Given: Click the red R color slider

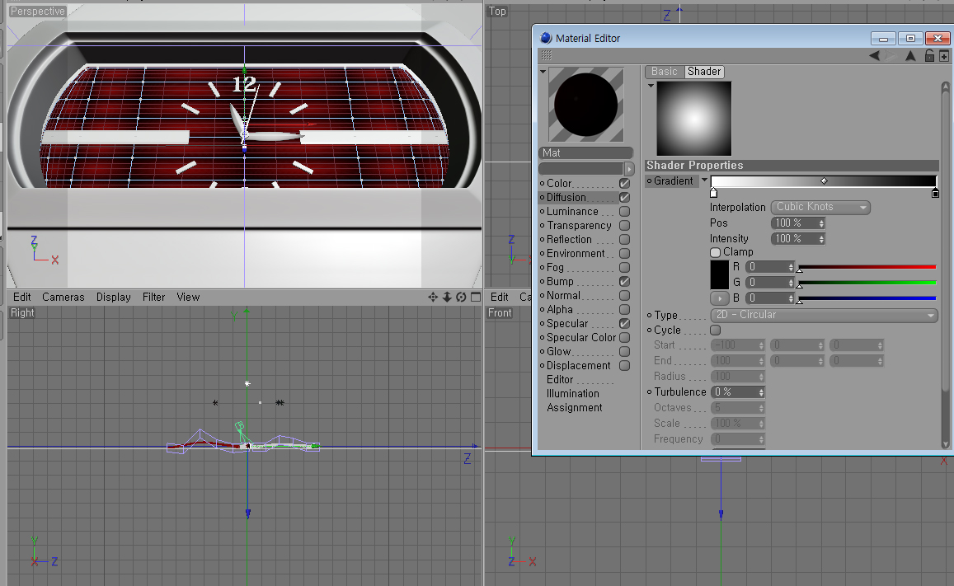Looking at the screenshot, I should 867,267.
